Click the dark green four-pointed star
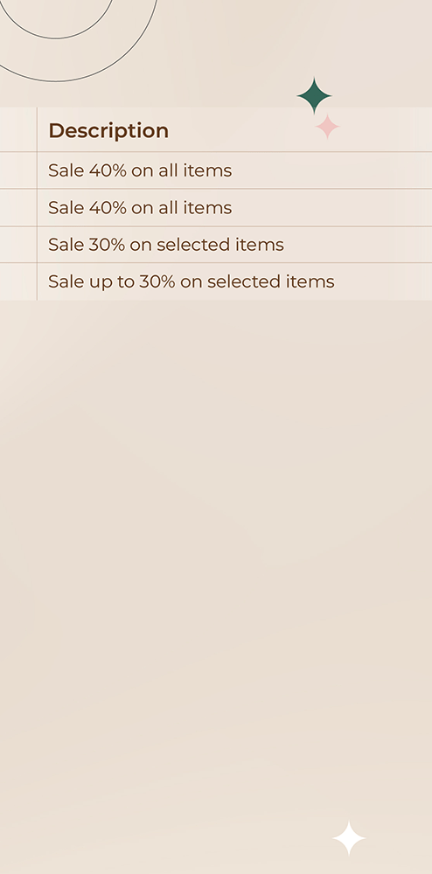The width and height of the screenshot is (432, 874). click(x=315, y=96)
